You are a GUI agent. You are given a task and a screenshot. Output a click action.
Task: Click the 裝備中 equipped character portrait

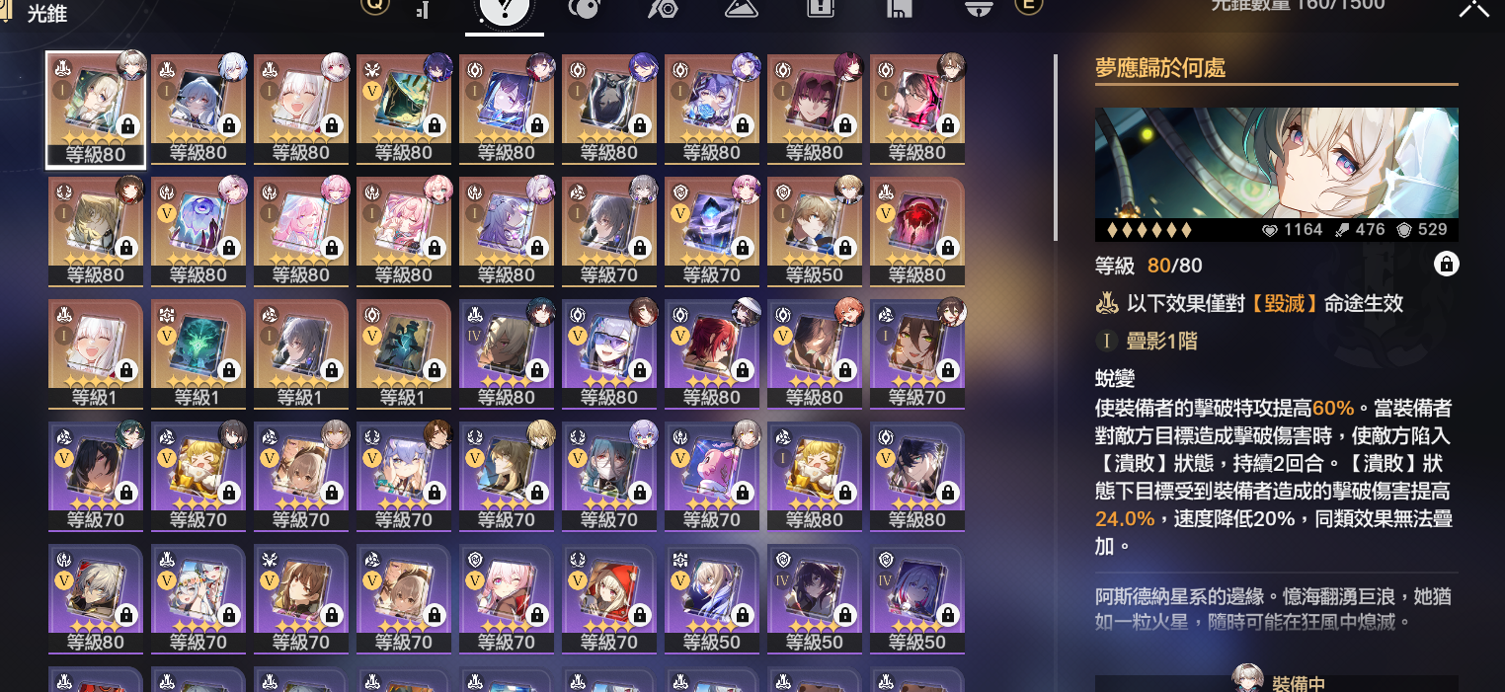[x=1248, y=679]
